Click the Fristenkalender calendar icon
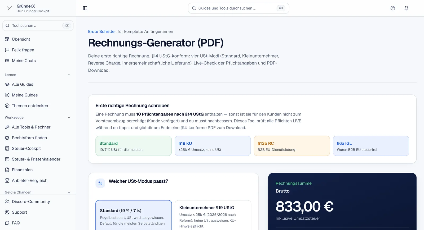 (7, 159)
